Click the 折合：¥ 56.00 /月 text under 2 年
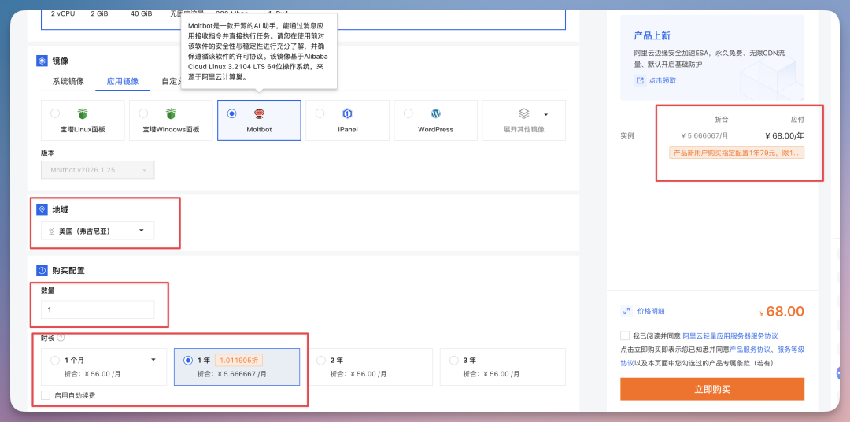The height and width of the screenshot is (422, 850). 358,374
